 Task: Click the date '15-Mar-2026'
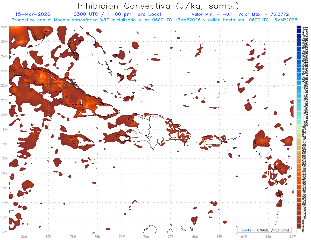coord(33,14)
